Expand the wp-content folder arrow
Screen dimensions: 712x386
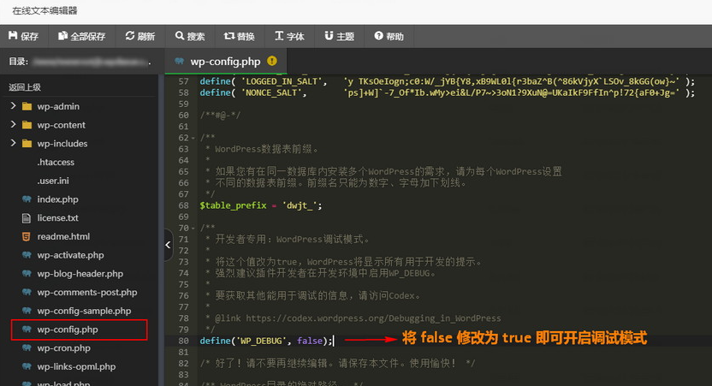pyautogui.click(x=13, y=124)
